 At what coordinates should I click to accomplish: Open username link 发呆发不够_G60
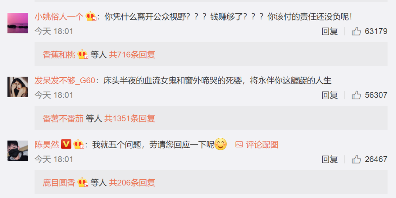65,81
